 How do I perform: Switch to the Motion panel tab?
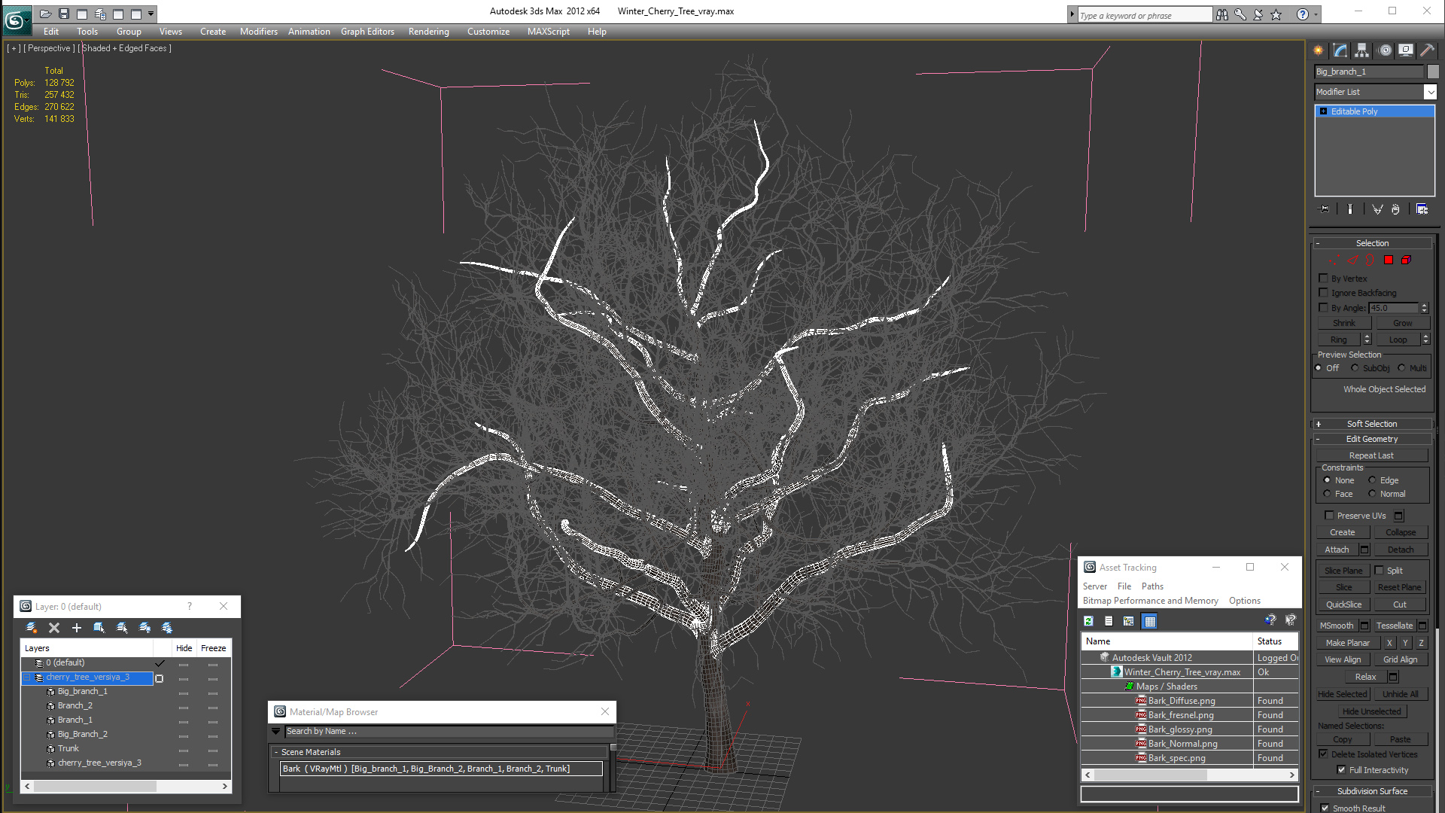point(1385,50)
